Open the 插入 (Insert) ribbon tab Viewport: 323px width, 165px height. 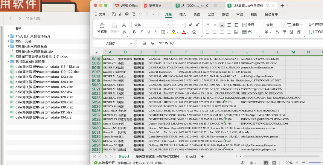pyautogui.click(x=183, y=14)
